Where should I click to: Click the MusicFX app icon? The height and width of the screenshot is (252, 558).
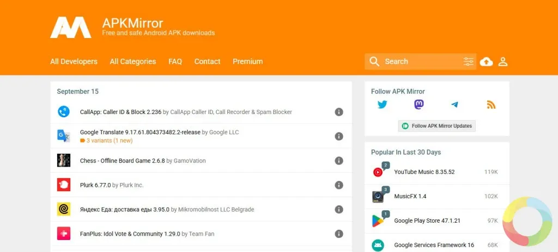point(378,196)
